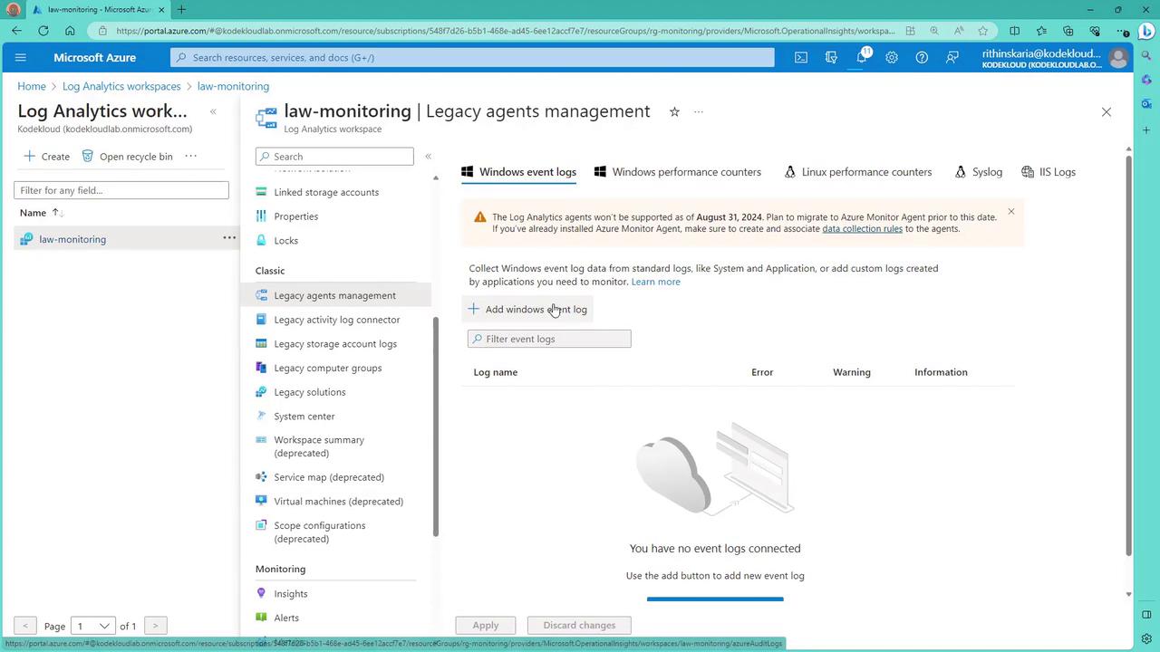Collapse the Log Analytics workspaces list pane

pyautogui.click(x=213, y=111)
